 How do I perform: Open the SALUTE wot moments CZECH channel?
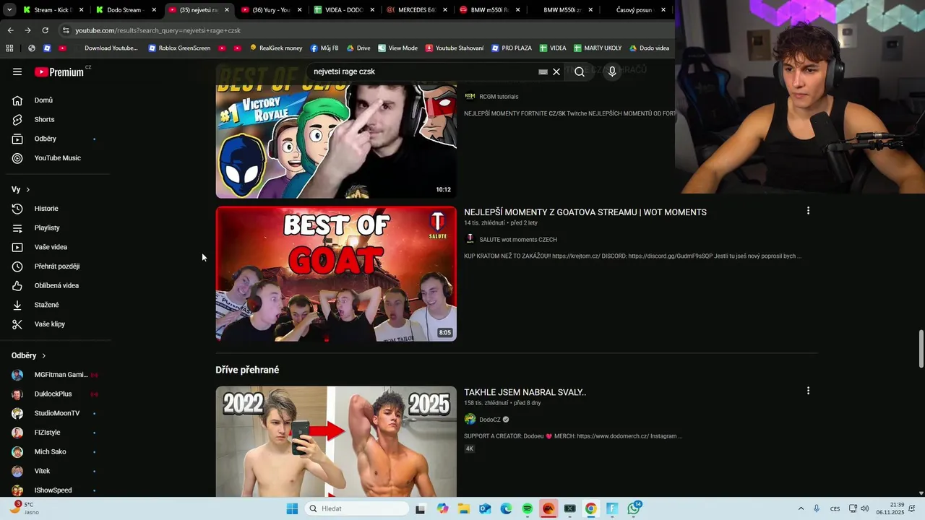[518, 240]
